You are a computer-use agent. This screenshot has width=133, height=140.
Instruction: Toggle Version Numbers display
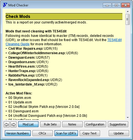(18, 133)
